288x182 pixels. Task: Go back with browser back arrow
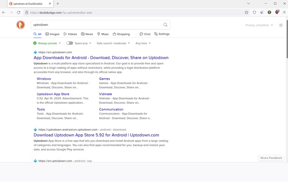click(x=4, y=13)
